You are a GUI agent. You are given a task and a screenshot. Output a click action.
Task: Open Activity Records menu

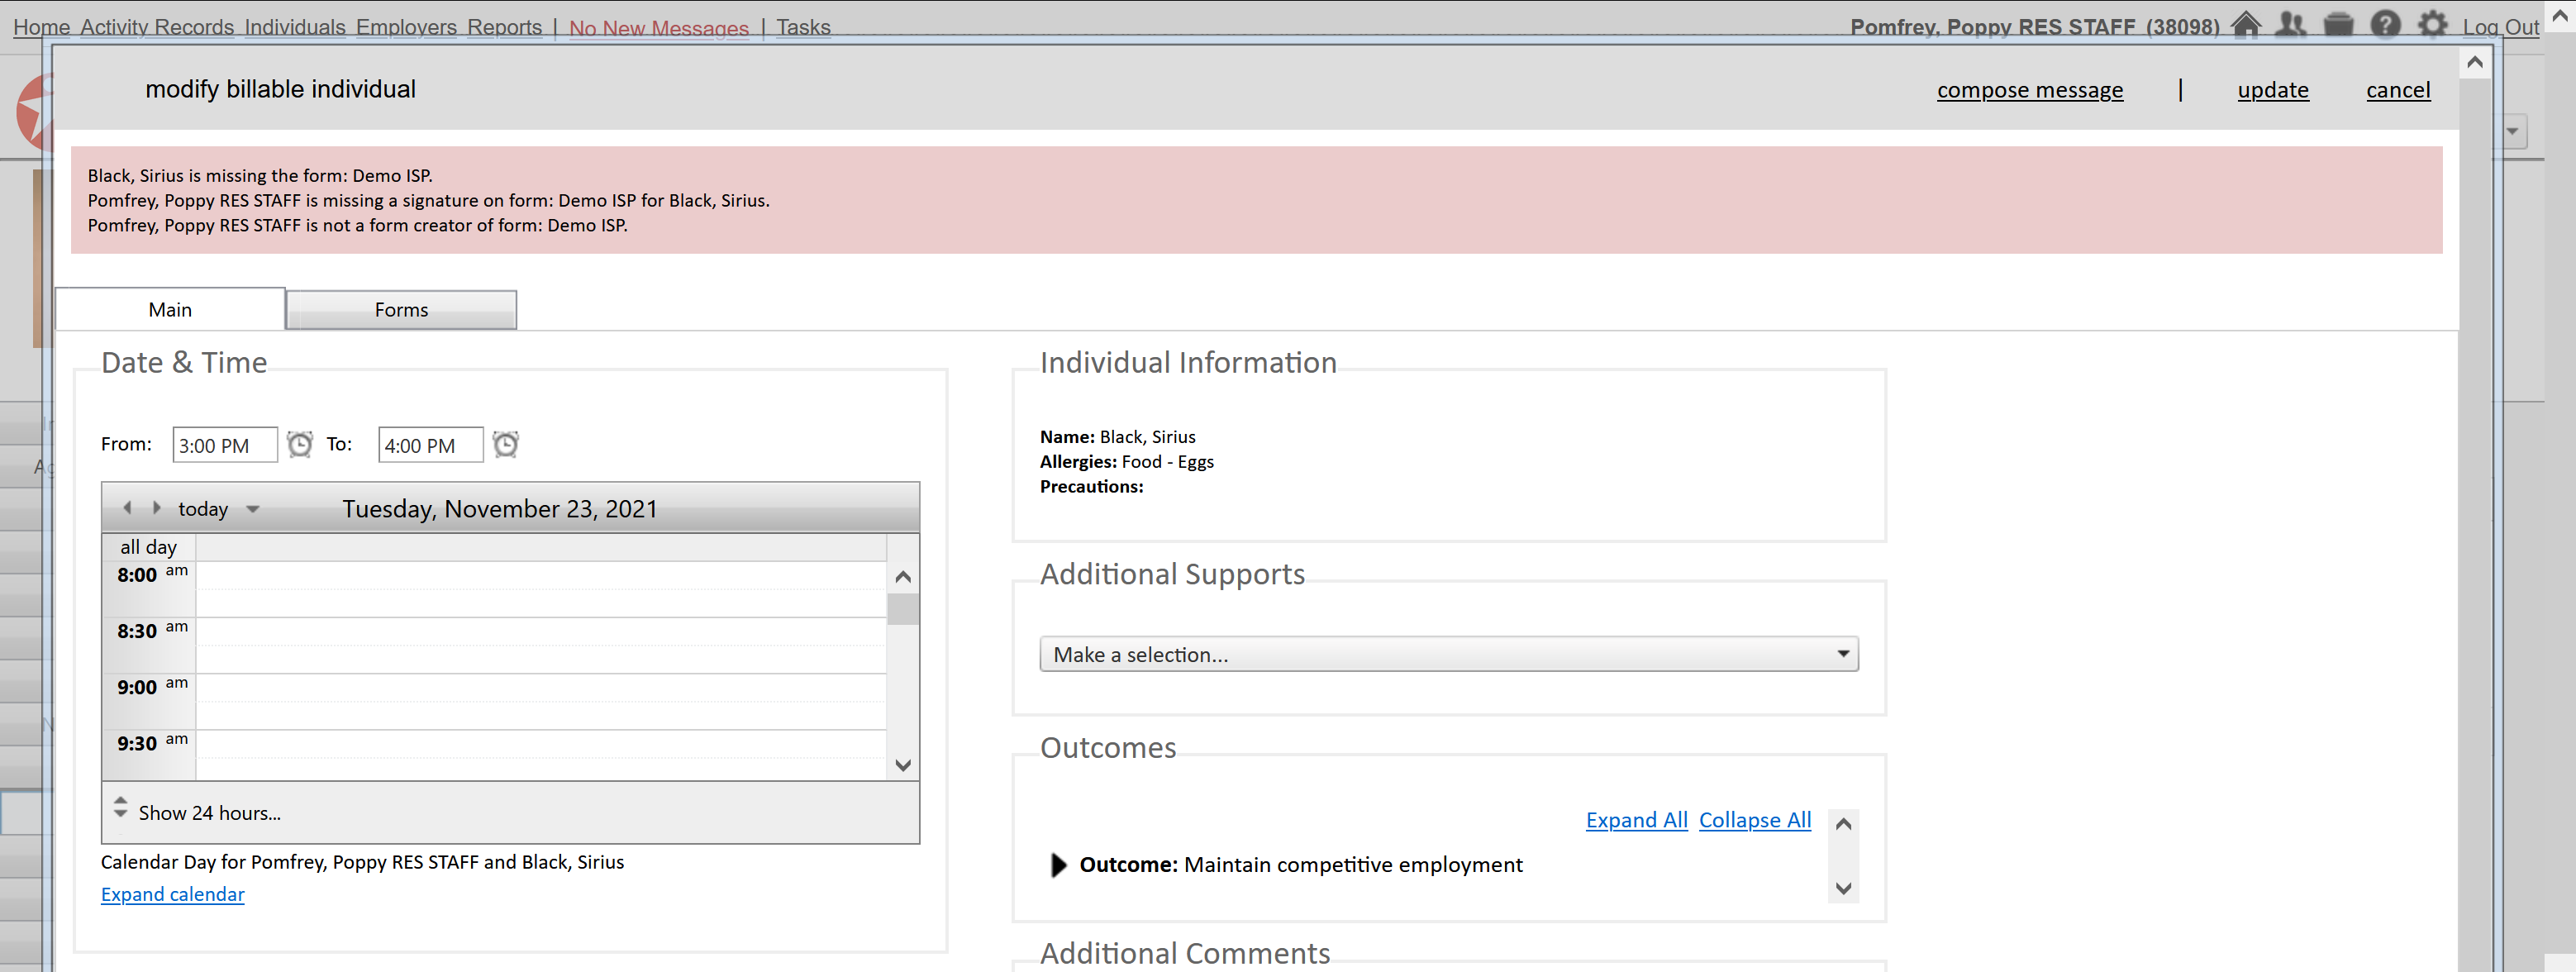[157, 27]
